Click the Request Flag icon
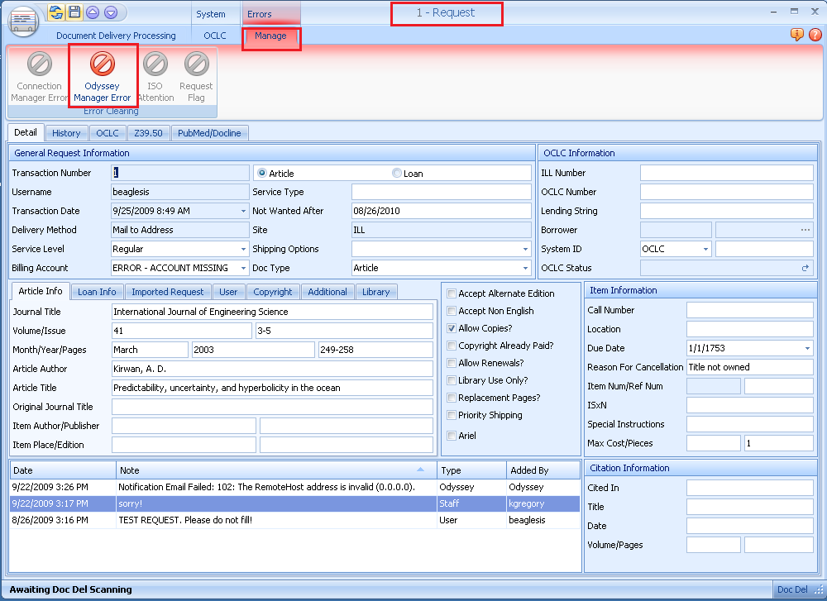Viewport: 827px width, 601px height. coord(196,64)
